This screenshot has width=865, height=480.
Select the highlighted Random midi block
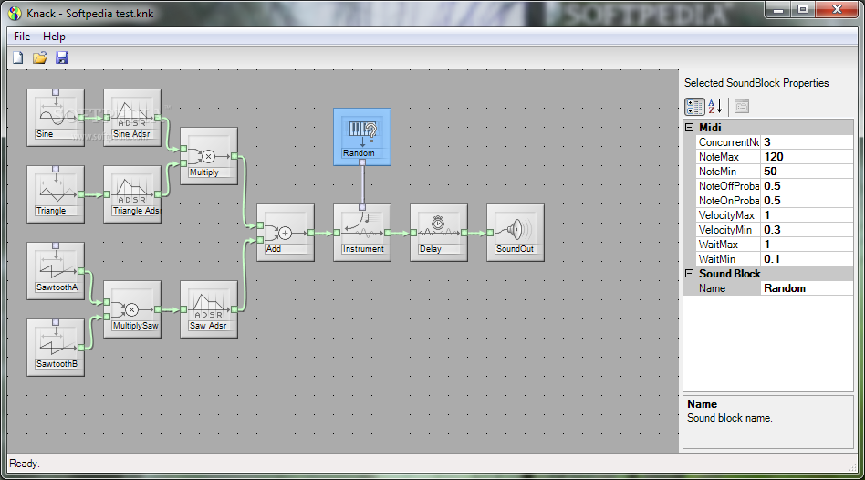coord(362,137)
